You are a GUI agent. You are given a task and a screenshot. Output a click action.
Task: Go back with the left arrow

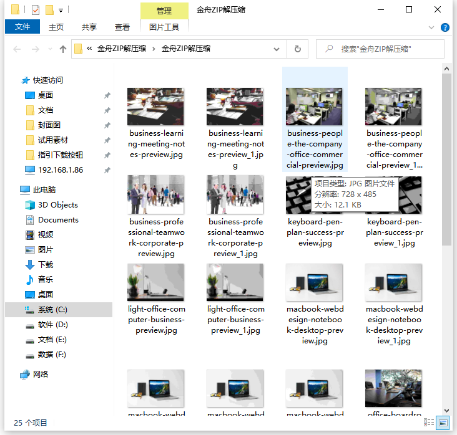[x=17, y=49]
